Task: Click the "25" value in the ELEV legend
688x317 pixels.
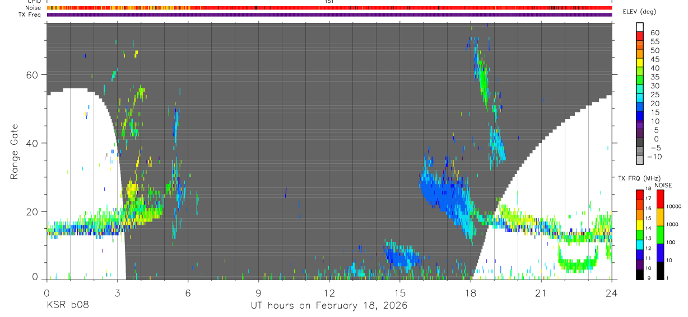Action: tap(654, 94)
